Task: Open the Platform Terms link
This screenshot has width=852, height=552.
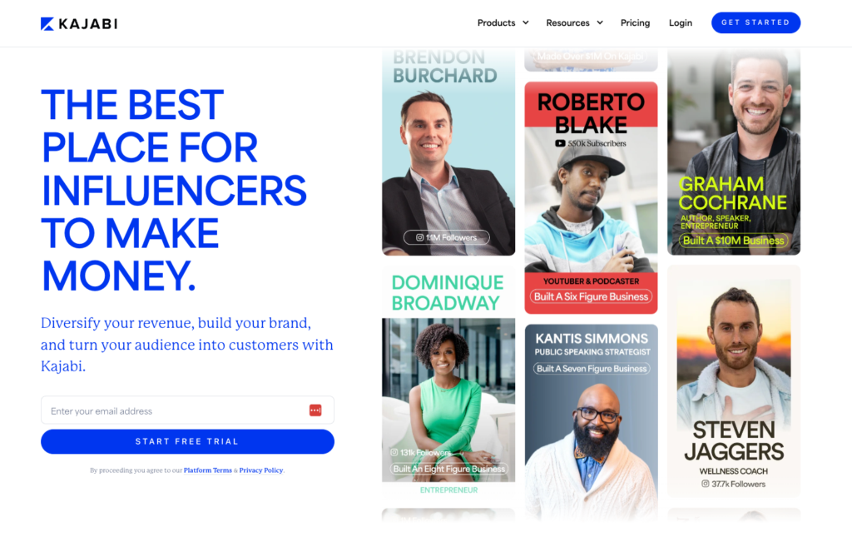Action: click(207, 470)
